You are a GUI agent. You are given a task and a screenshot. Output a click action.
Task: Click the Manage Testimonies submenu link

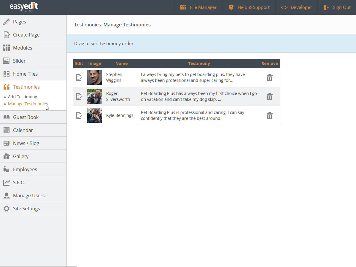click(28, 104)
